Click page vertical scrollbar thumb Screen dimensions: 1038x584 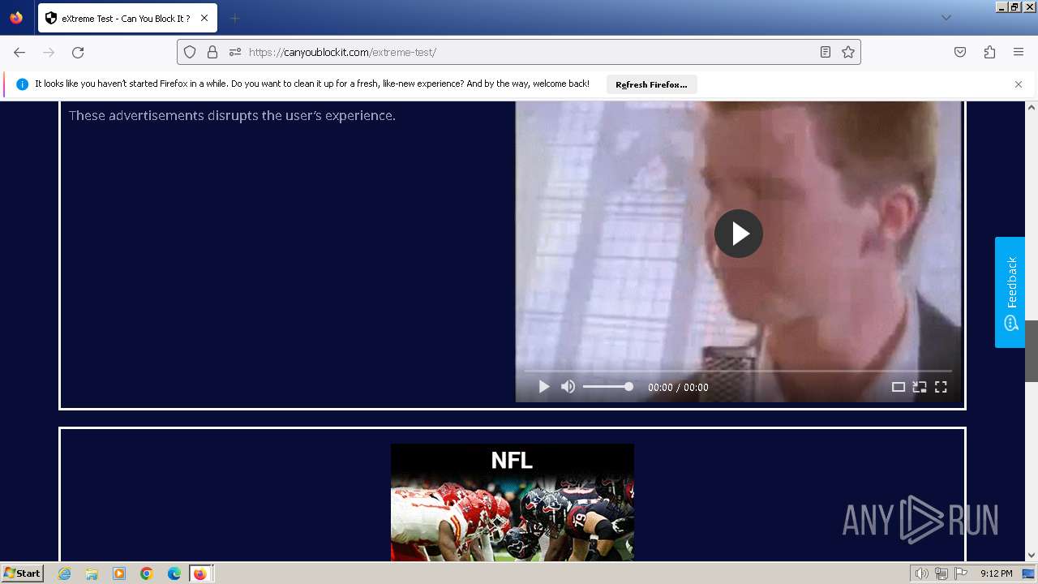coord(1032,351)
